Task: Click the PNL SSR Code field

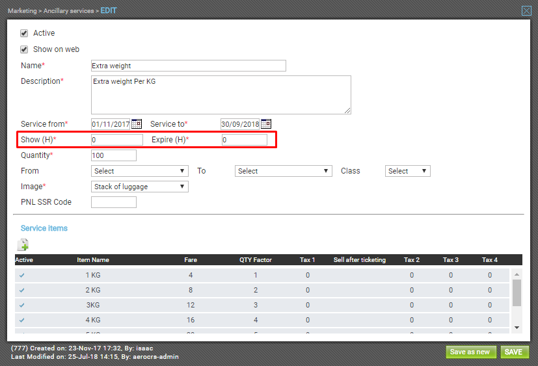Action: 114,202
